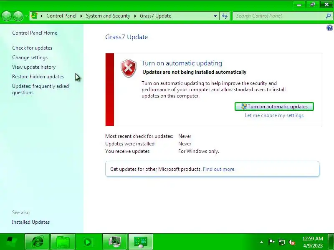
Task: Restore down the window
Action: point(313,5)
